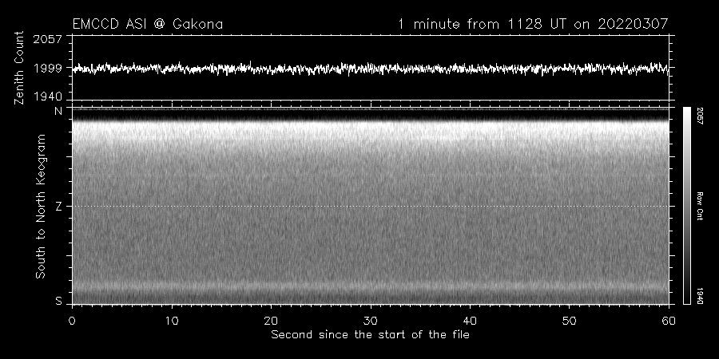Click the N label on keogram axis
Viewport: 719px width, 359px height.
(58, 111)
